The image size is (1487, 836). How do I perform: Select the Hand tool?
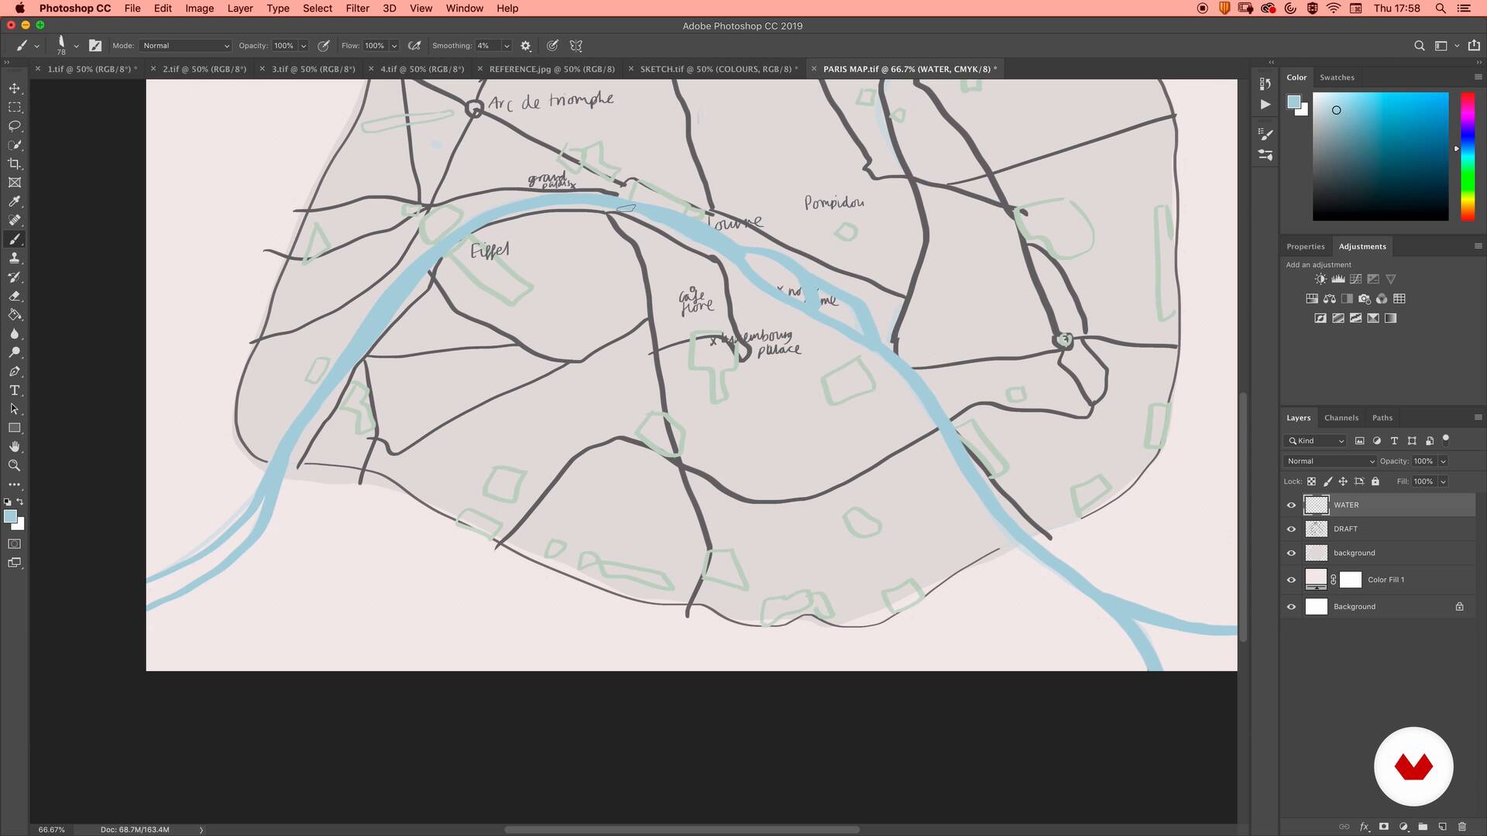click(15, 447)
